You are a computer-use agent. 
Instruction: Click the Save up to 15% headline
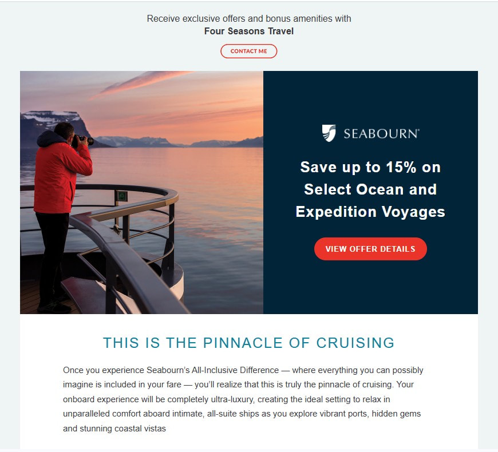pyautogui.click(x=370, y=167)
